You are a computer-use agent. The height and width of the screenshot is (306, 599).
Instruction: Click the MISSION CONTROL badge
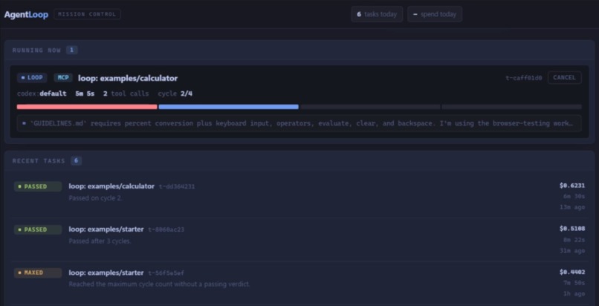pyautogui.click(x=87, y=15)
